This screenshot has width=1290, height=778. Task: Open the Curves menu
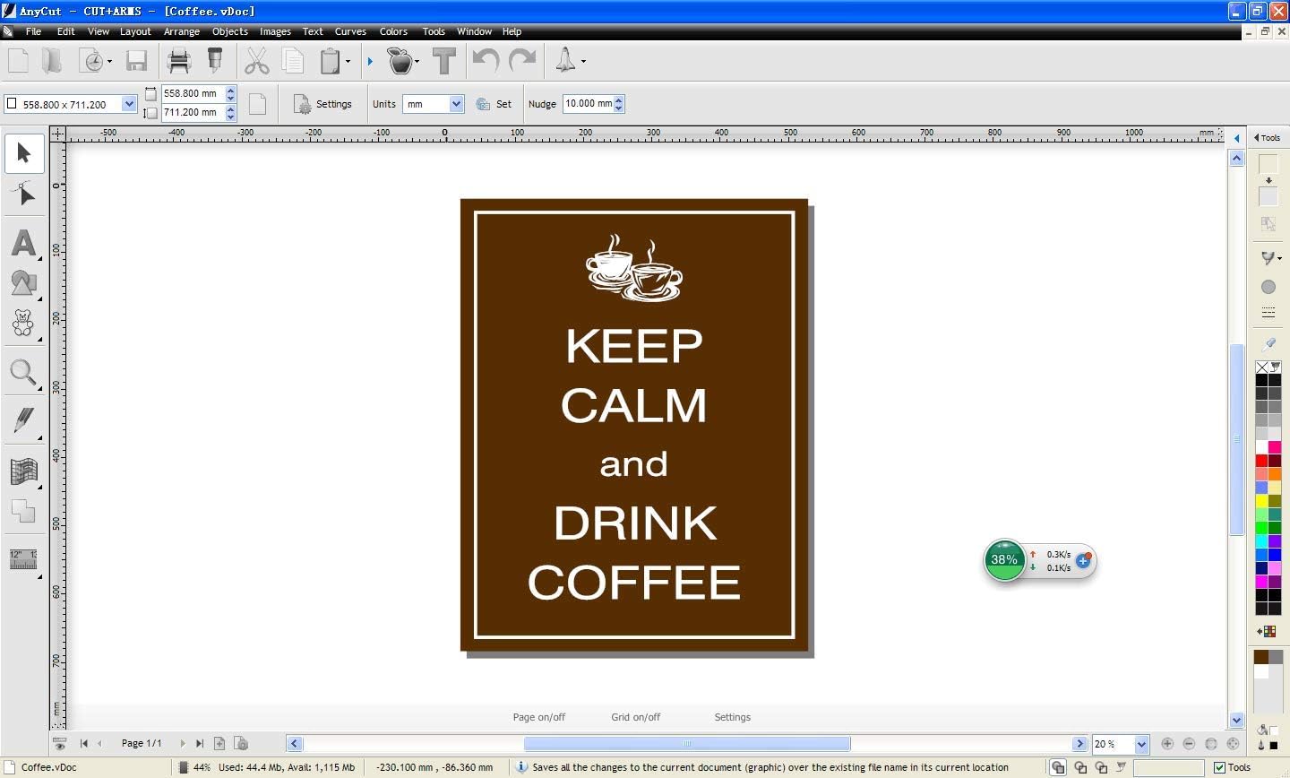pyautogui.click(x=350, y=31)
